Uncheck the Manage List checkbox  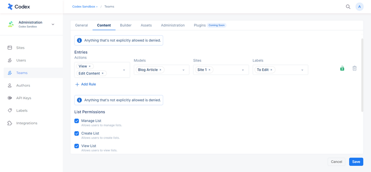click(77, 121)
